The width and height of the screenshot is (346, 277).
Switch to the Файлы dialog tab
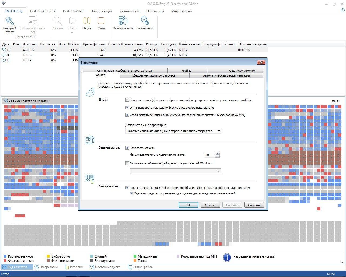point(187,71)
